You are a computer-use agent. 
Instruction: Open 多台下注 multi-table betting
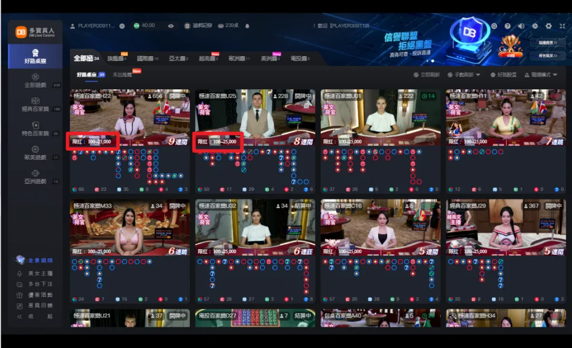(x=35, y=284)
